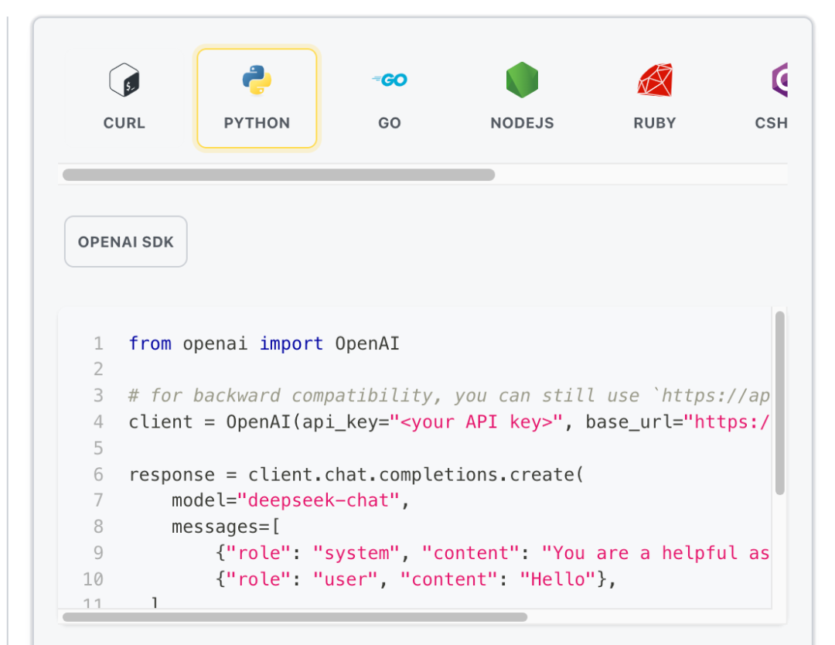Viewport: 835px width, 645px height.
Task: Select the purple C# icon
Action: click(779, 80)
